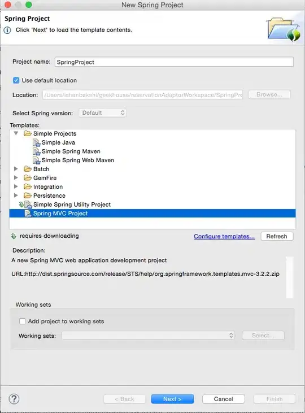Select the Simple Spring Web Maven icon
Screen dimensions: 305x413
click(x=36, y=160)
